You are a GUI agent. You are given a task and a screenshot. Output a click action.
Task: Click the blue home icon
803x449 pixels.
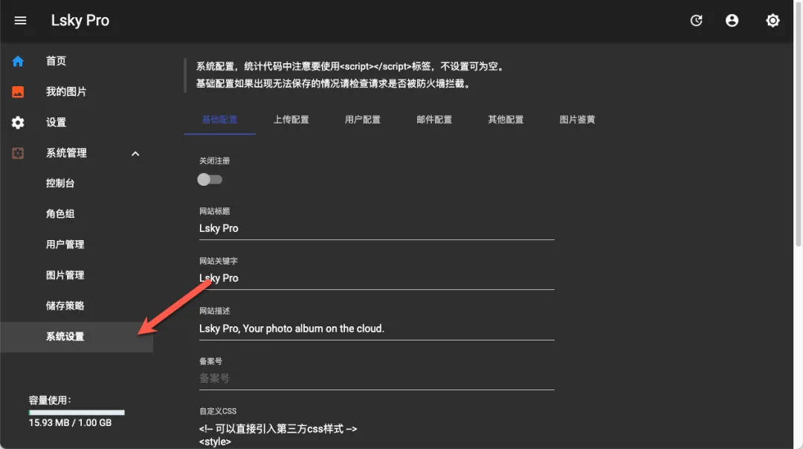(x=18, y=62)
